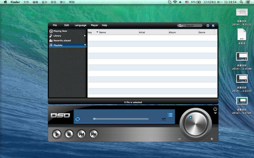This screenshot has height=158, width=254.
Task: Click the '0 file is selected' status text
Action: 133,102
